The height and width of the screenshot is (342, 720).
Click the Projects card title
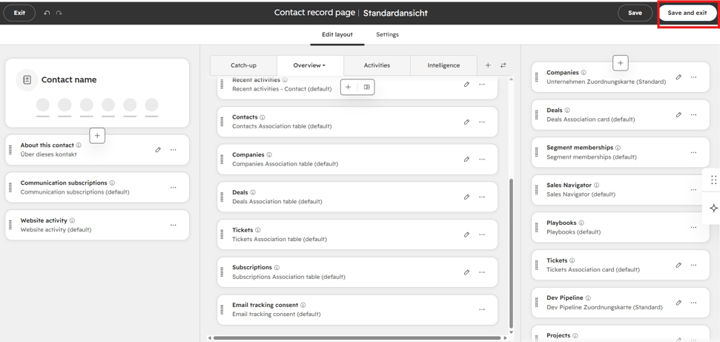pos(558,335)
